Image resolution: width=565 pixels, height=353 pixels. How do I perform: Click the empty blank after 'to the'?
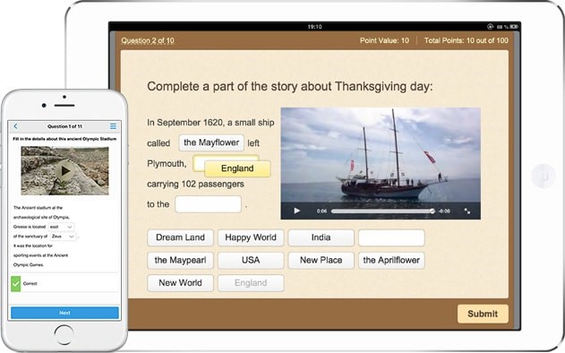(208, 204)
